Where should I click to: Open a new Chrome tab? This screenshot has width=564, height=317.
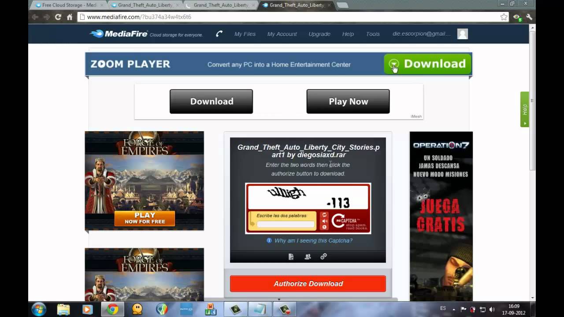pyautogui.click(x=342, y=5)
